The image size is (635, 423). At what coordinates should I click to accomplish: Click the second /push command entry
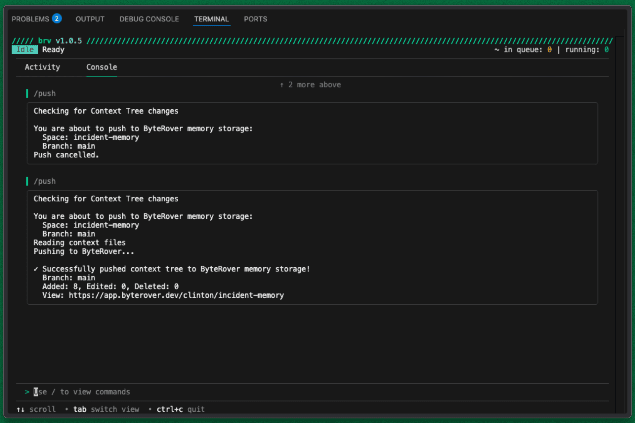(45, 181)
